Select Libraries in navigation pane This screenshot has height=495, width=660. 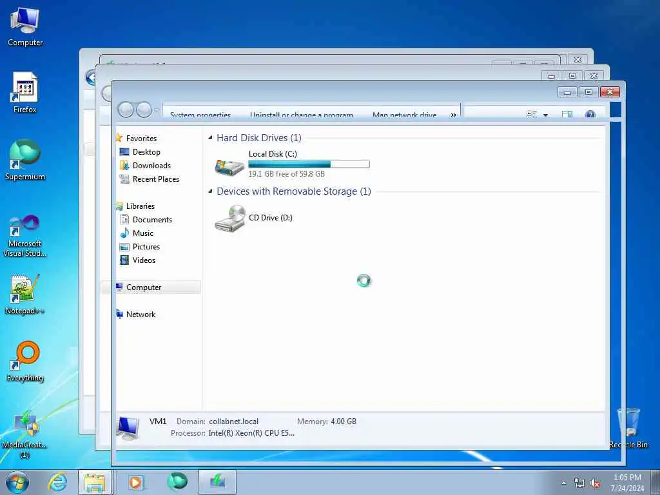point(140,206)
